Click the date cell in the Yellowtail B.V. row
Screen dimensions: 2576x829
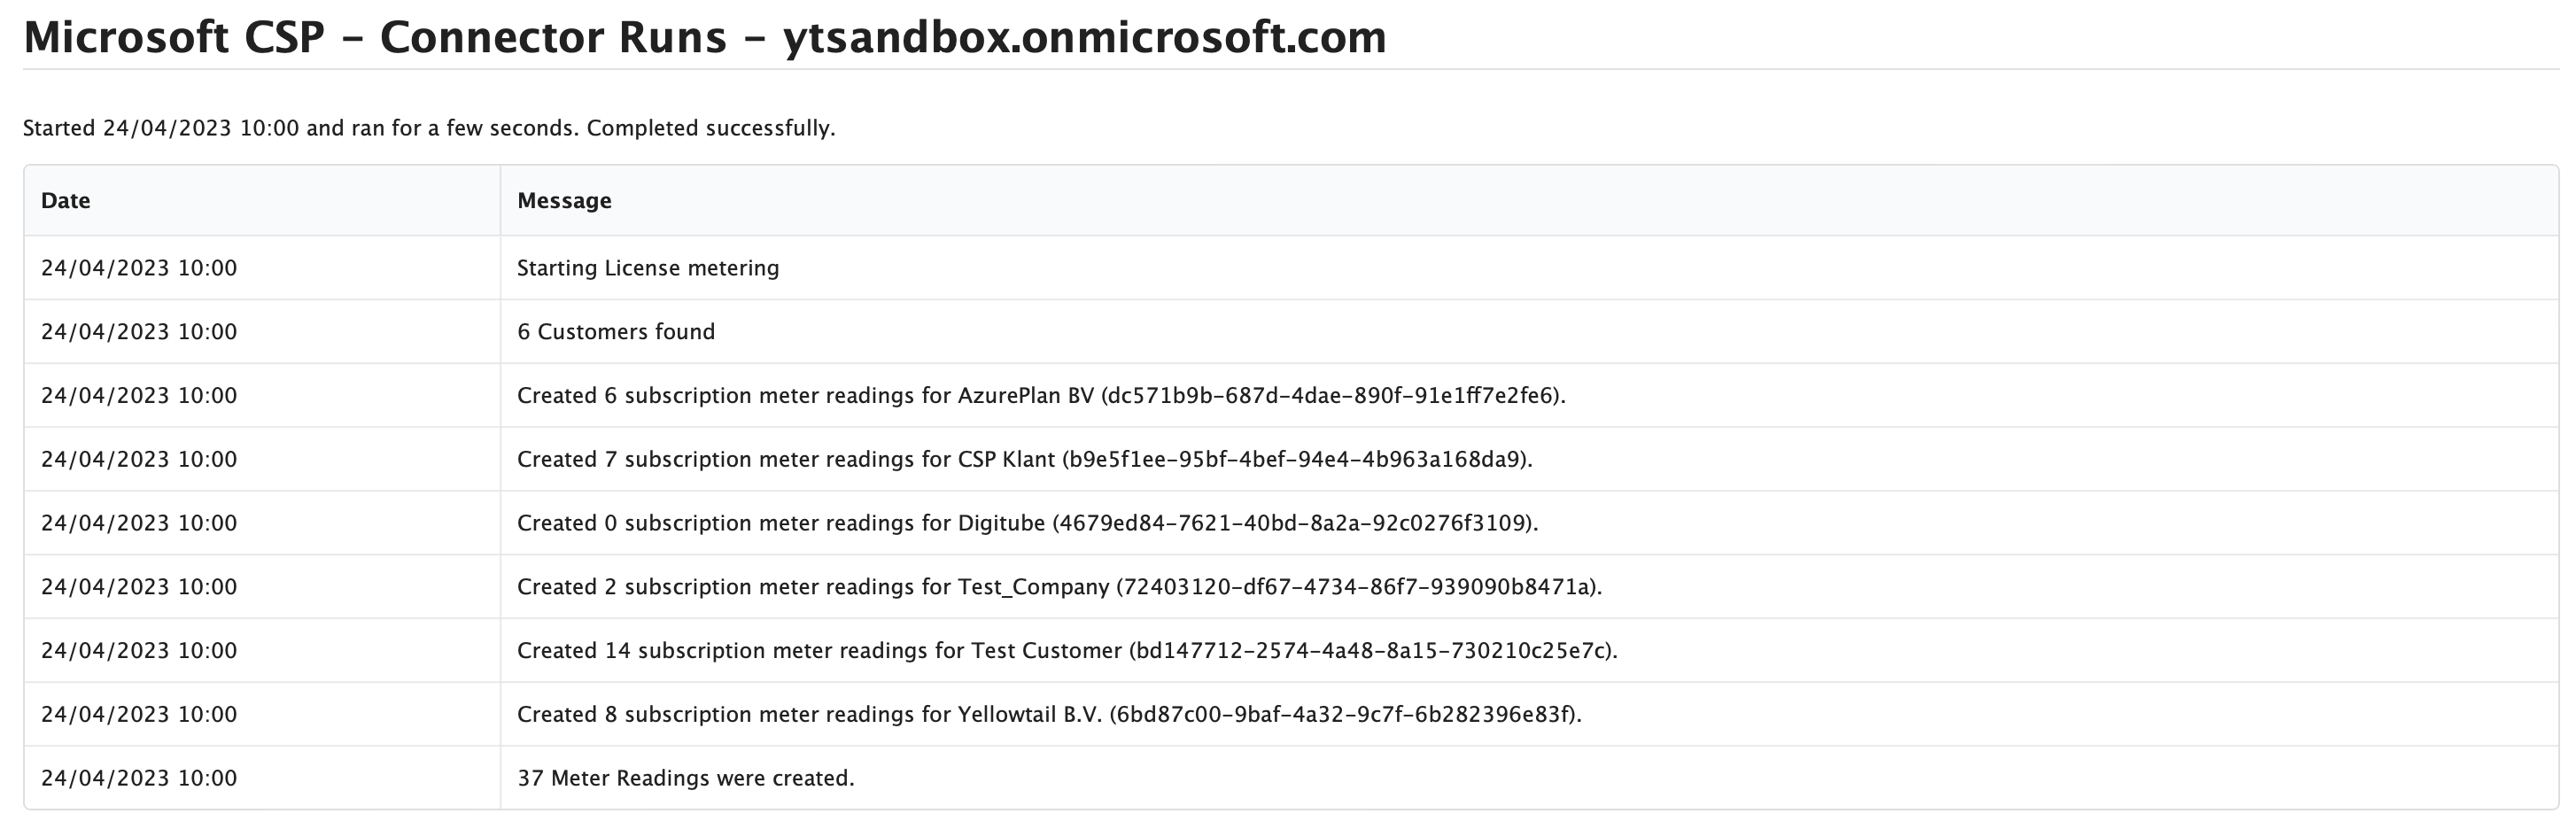(139, 715)
